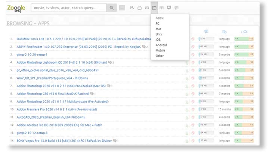
Task: Select Mobile in the Apps dropdown
Action: [160, 50]
